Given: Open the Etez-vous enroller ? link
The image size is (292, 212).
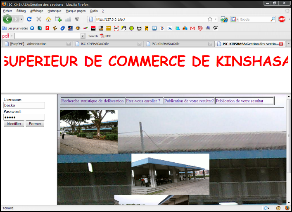Looking at the screenshot, I should click(143, 101).
